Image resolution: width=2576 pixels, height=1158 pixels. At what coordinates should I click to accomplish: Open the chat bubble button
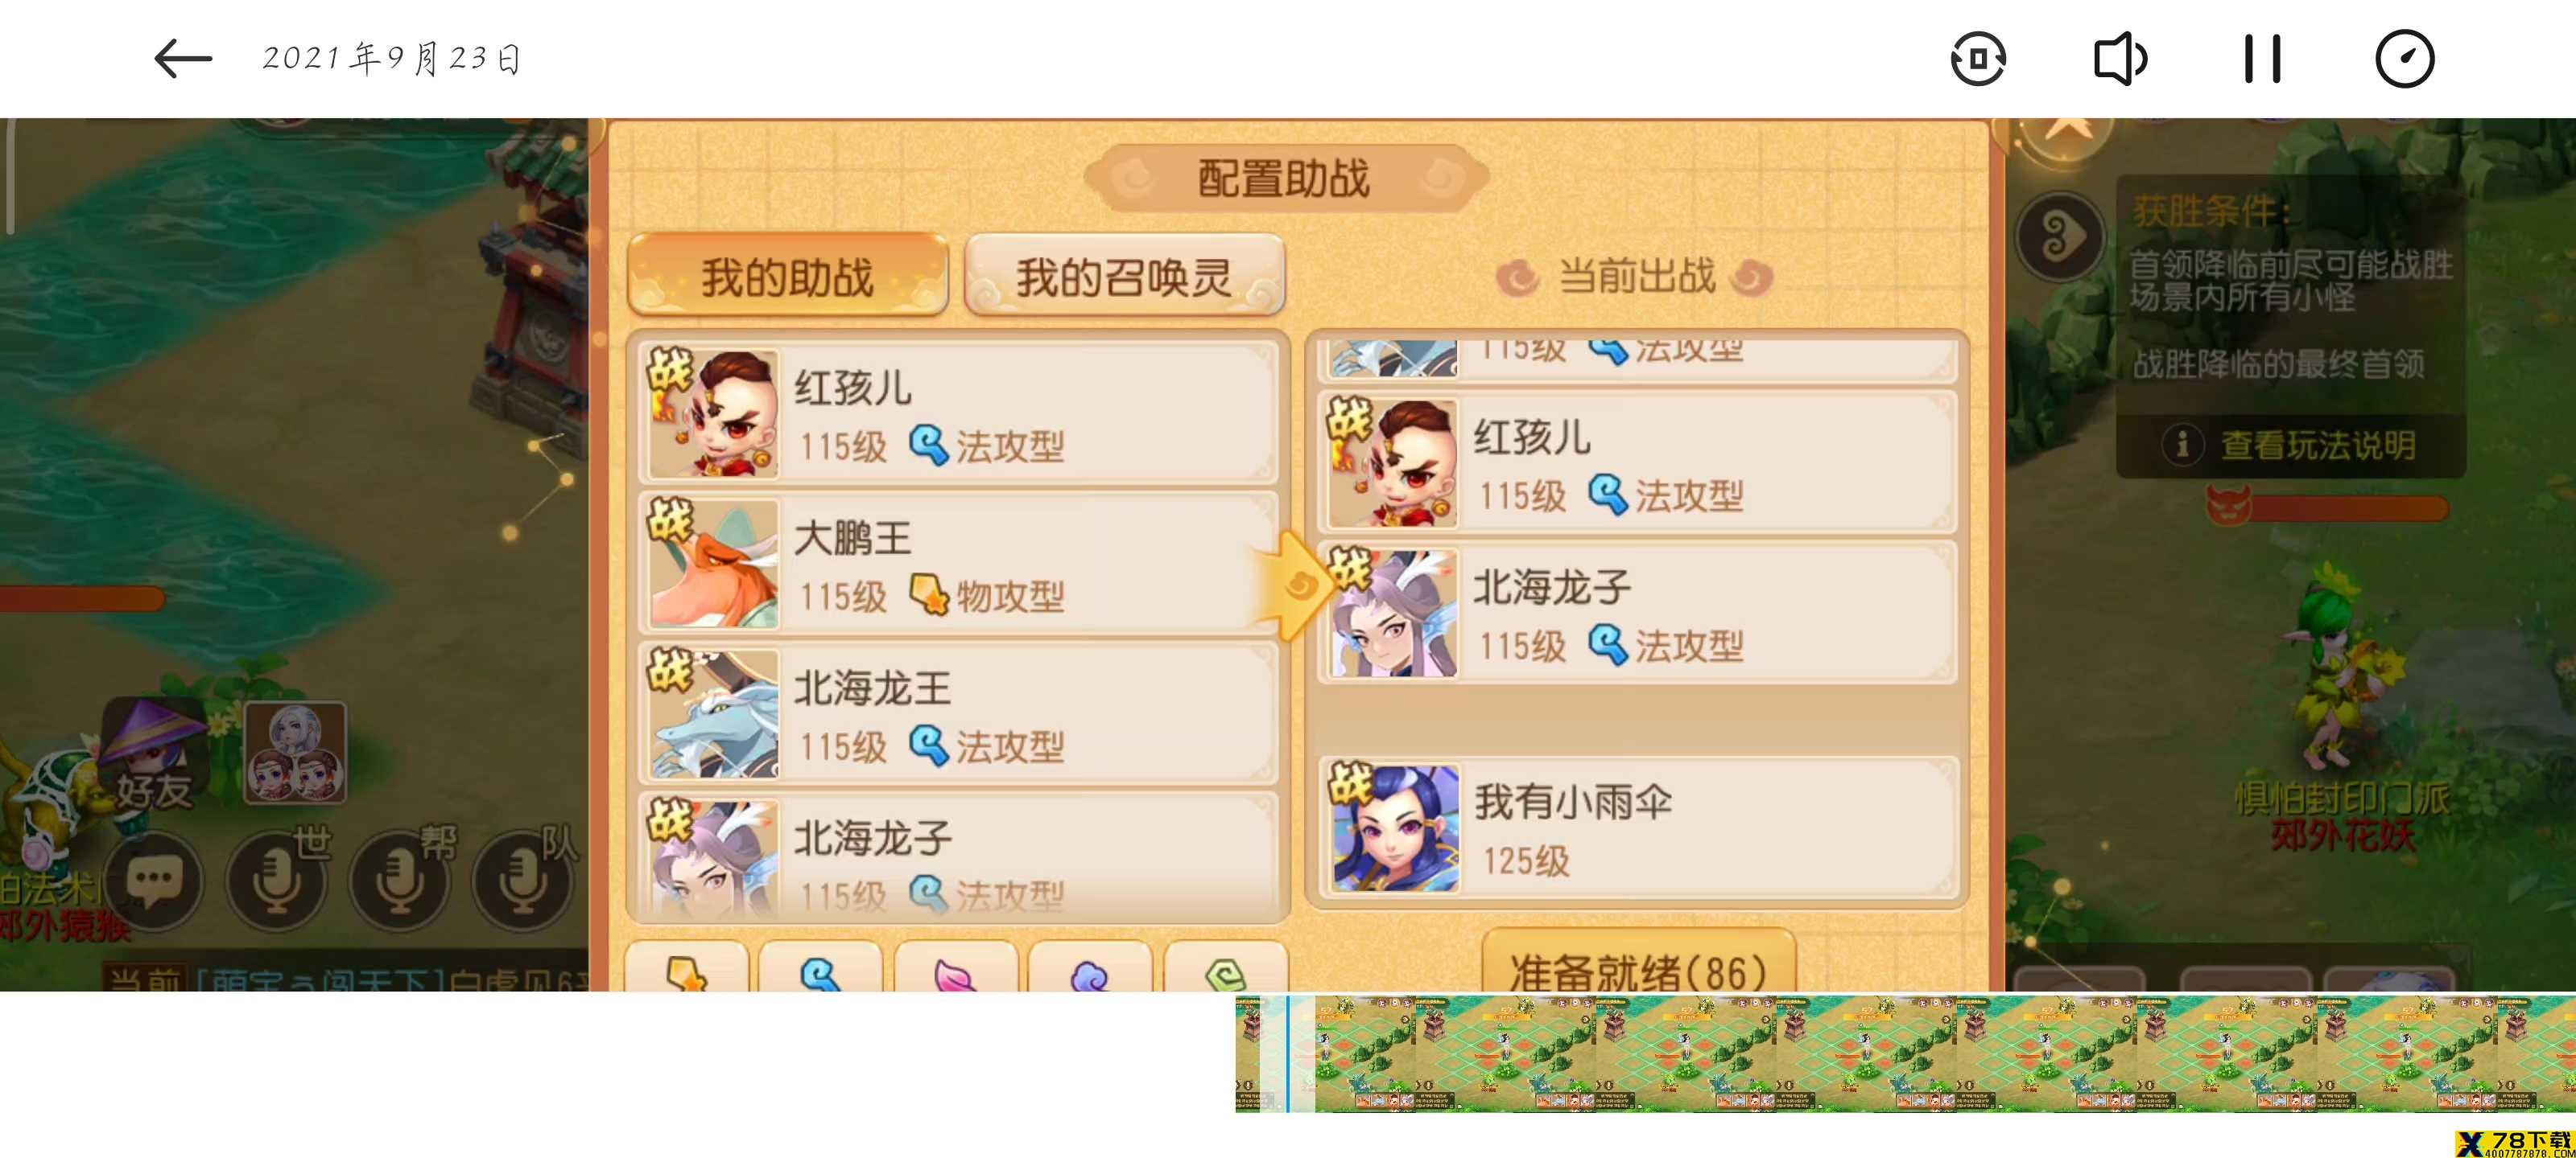point(154,881)
